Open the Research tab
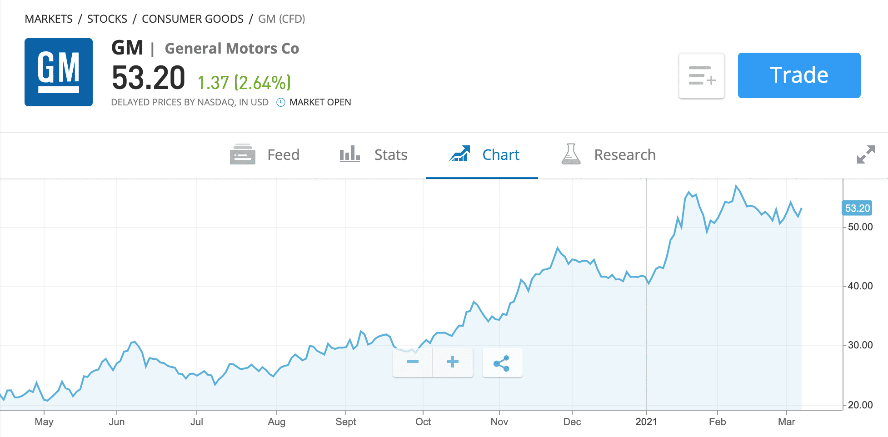Viewport: 888px width, 437px height. (x=608, y=155)
